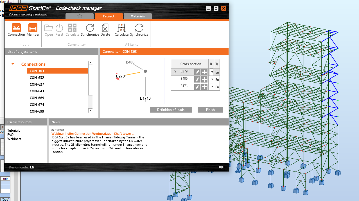
Task: Synchronize the current item
Action: click(90, 28)
